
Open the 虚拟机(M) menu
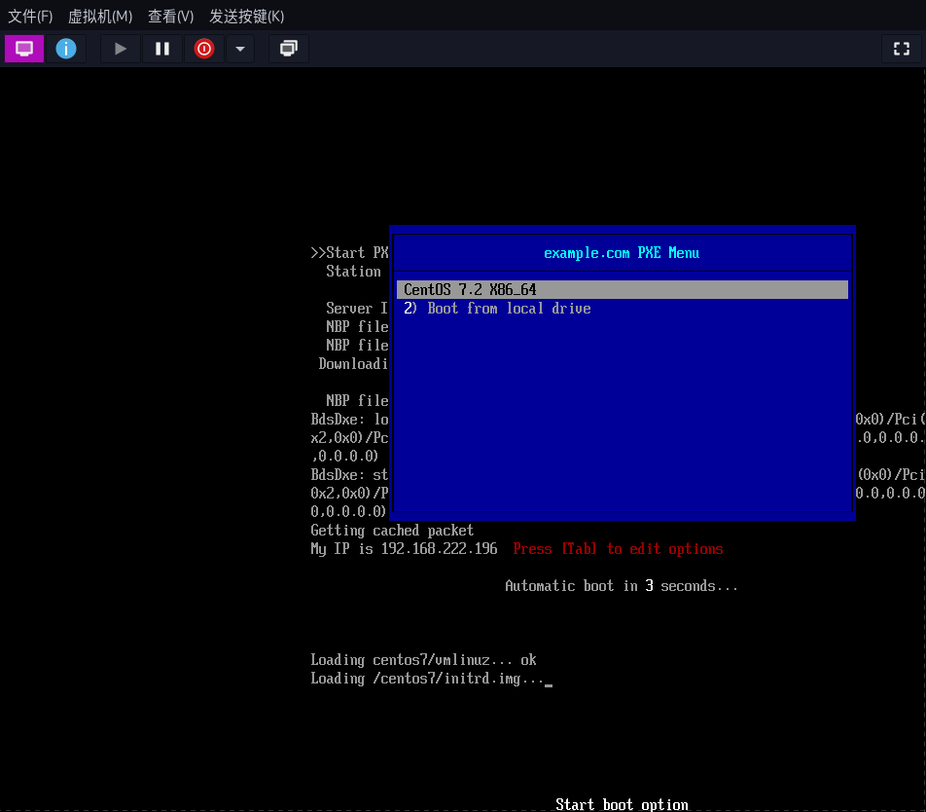(99, 17)
